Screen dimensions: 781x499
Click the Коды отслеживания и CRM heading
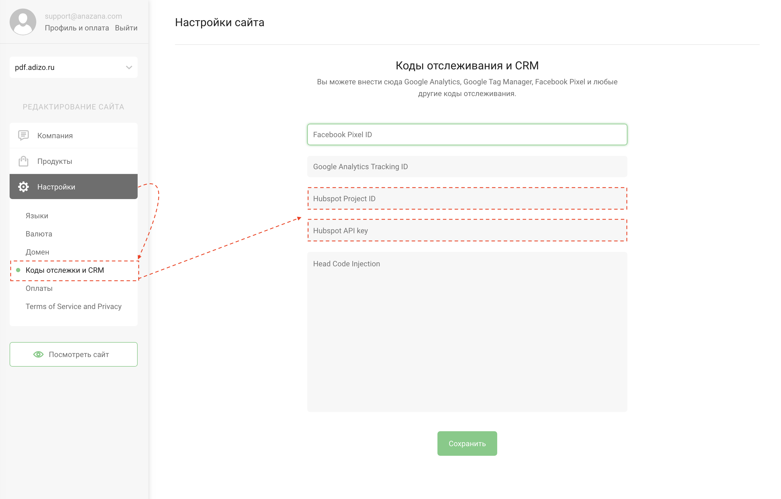[467, 66]
